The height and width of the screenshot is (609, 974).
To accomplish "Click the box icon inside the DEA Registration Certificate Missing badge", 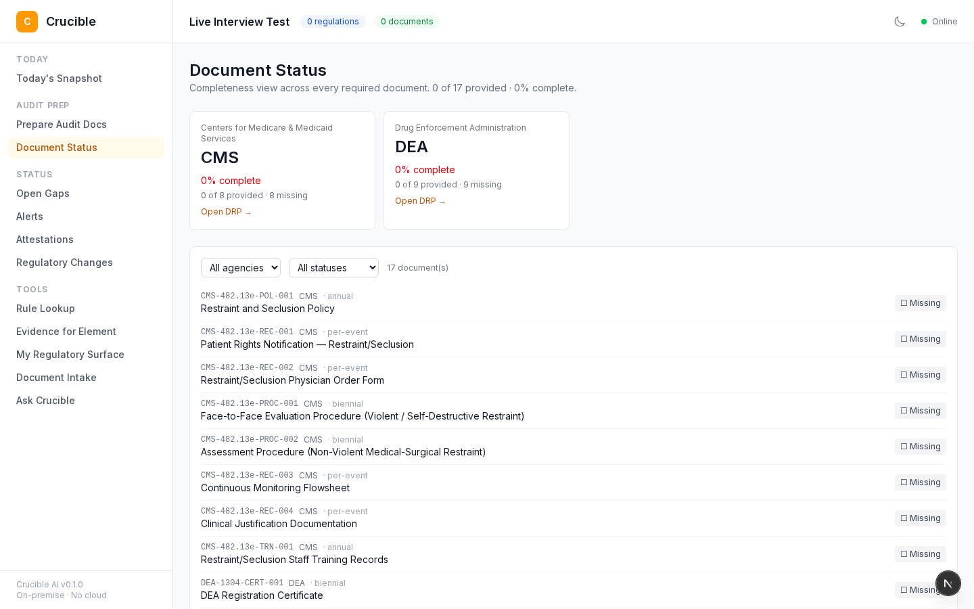I will click(904, 589).
